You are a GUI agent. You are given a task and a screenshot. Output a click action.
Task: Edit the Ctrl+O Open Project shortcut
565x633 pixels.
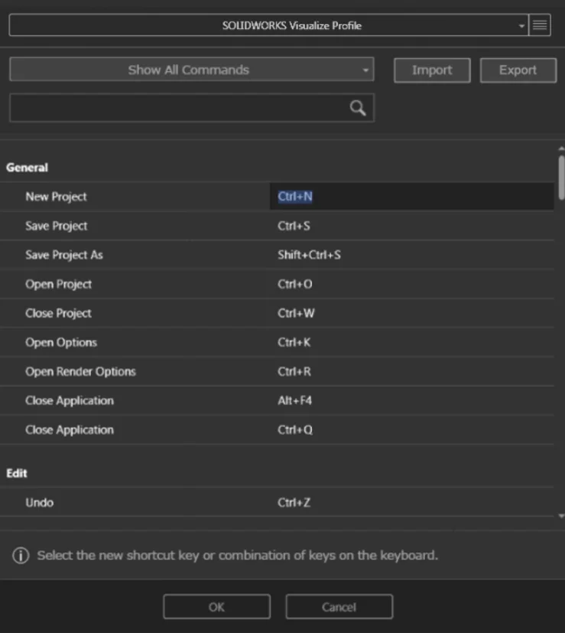295,284
